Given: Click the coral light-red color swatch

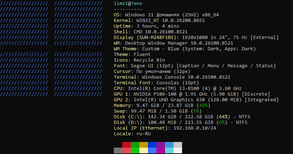Looking at the screenshot, I should click(x=127, y=150).
